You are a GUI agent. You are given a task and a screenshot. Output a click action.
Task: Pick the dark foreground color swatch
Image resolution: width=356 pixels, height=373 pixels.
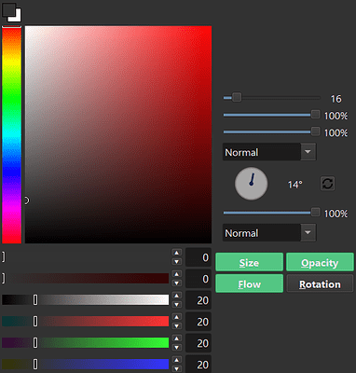click(x=8, y=10)
